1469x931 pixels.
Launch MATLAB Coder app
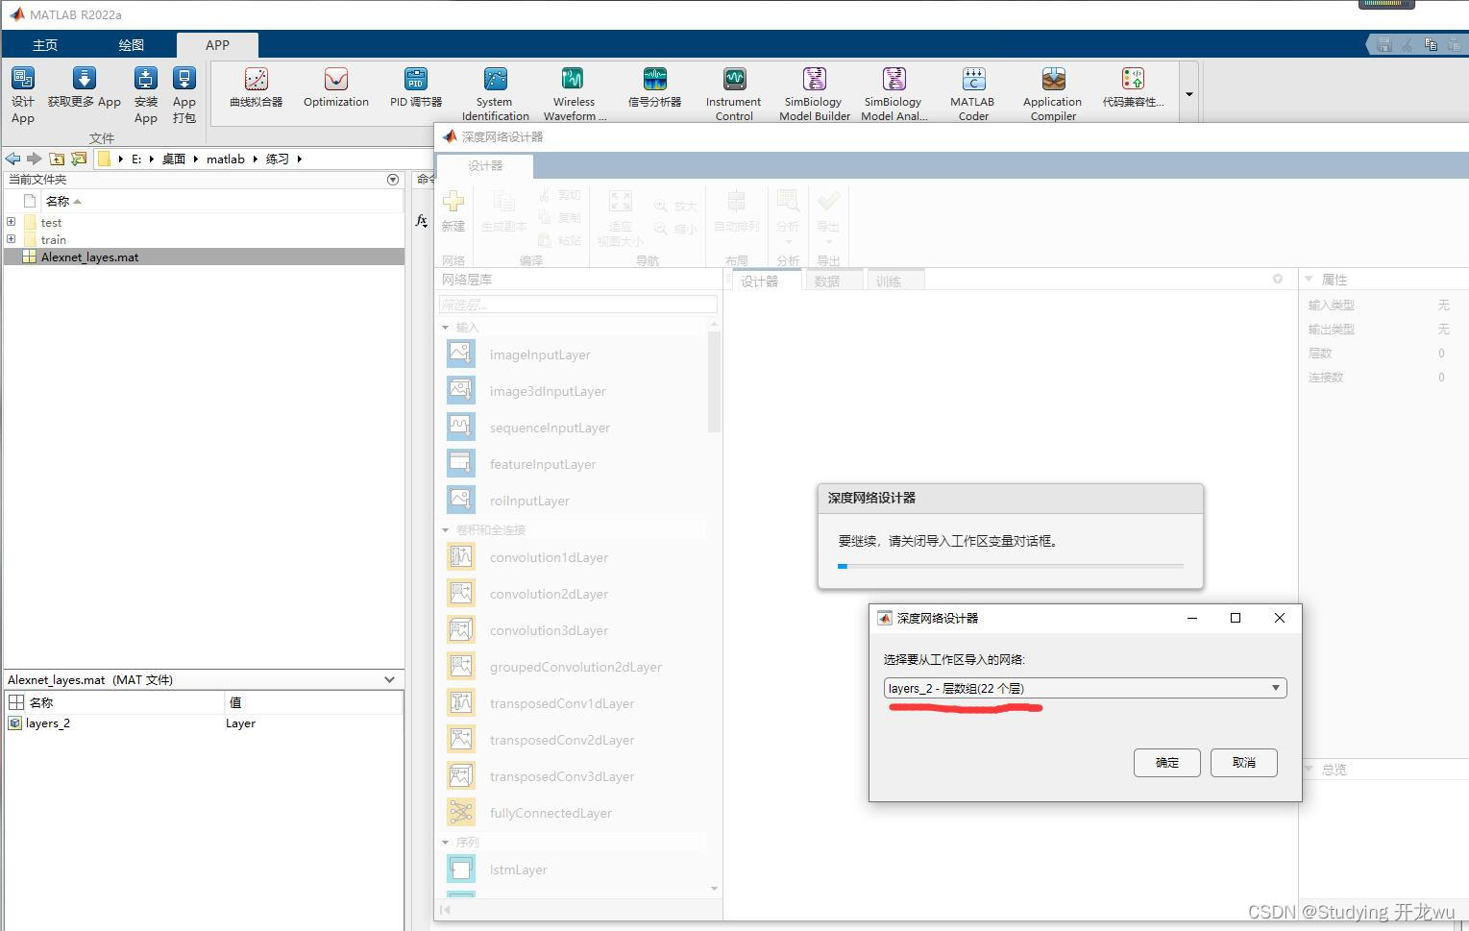[x=973, y=94]
